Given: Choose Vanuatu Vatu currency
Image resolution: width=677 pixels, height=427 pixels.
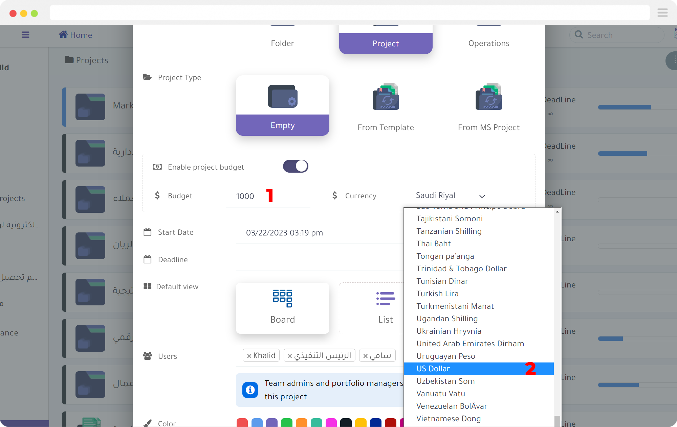Looking at the screenshot, I should pyautogui.click(x=479, y=394).
